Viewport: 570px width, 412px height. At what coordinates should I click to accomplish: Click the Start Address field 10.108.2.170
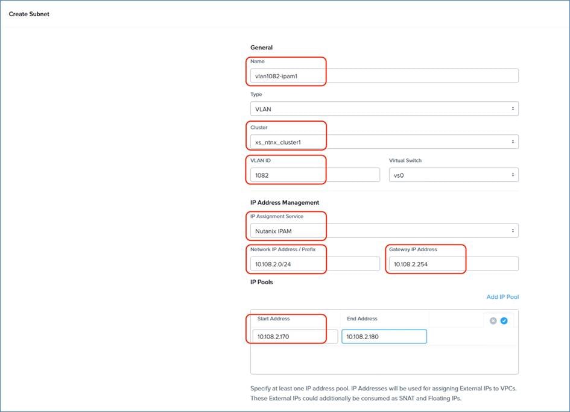(x=295, y=337)
